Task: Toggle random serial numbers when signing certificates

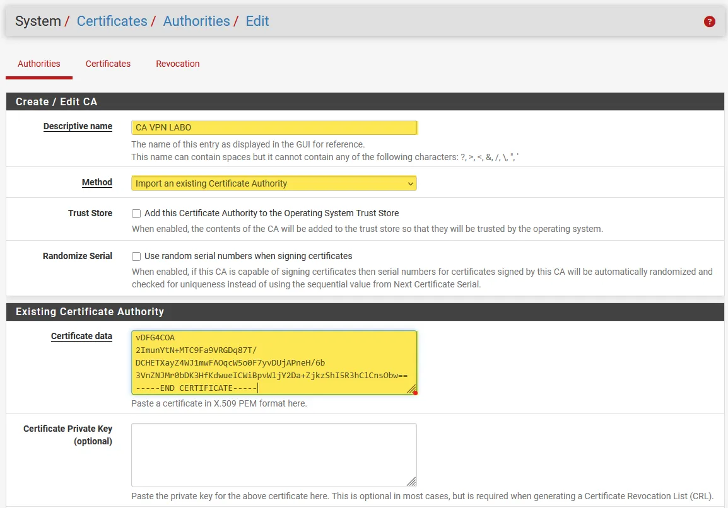Action: 136,257
